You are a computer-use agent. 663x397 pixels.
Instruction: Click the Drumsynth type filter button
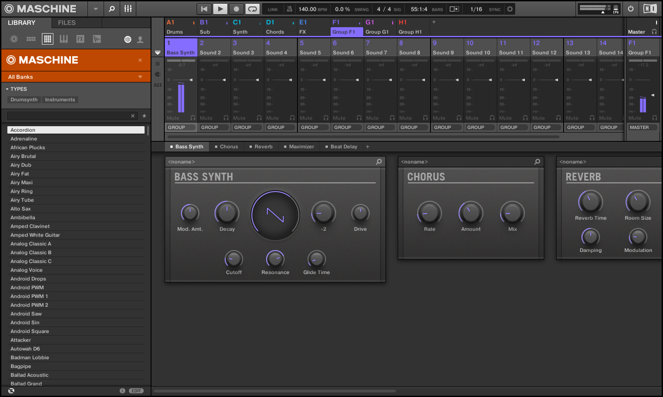point(24,99)
